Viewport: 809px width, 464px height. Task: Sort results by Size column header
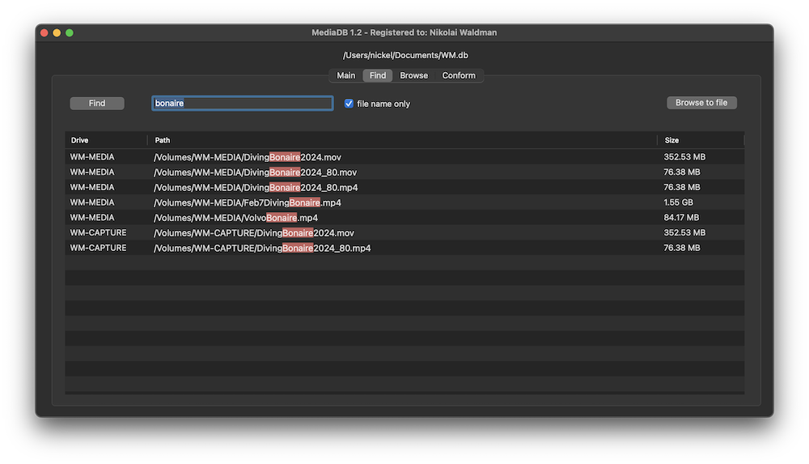pyautogui.click(x=699, y=140)
